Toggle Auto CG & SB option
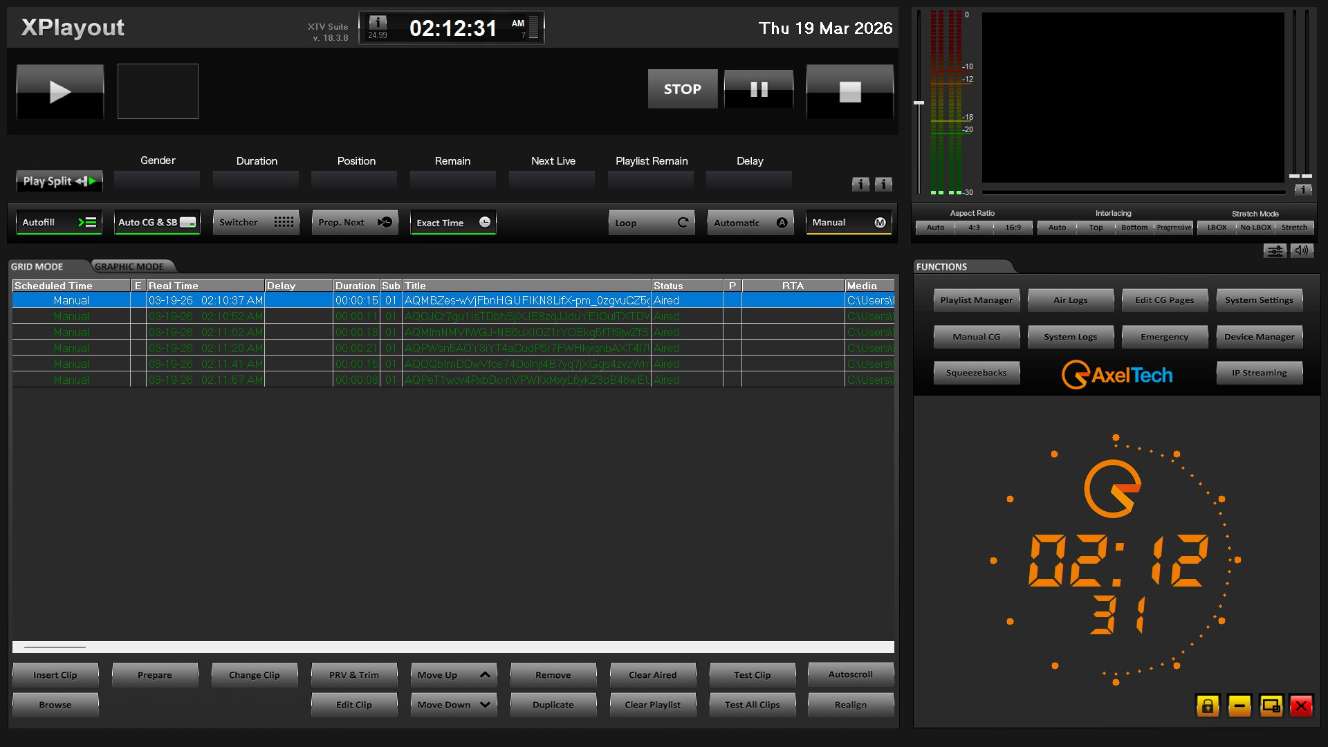Screen dimensions: 1328x747 tap(157, 223)
